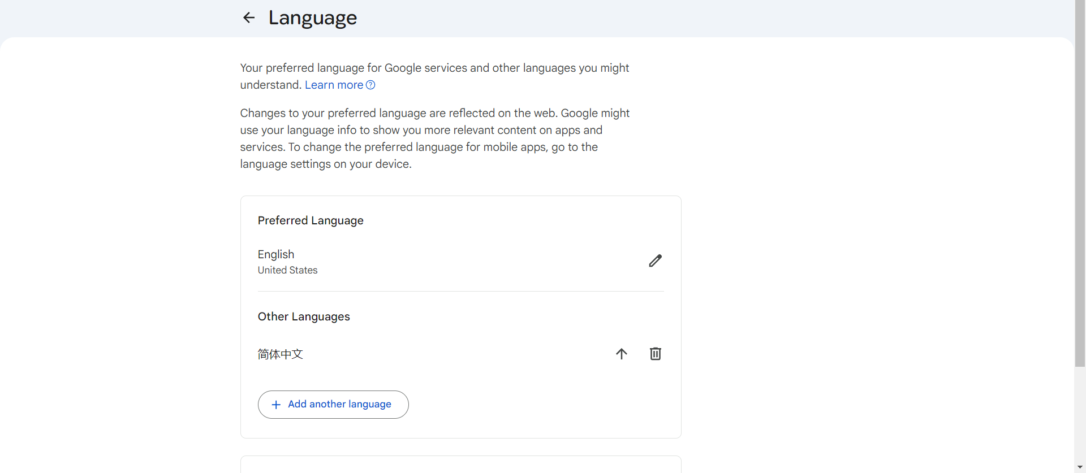Move 简体中文 up with the arrow icon
Screen dimensions: 1086x473
tap(621, 354)
